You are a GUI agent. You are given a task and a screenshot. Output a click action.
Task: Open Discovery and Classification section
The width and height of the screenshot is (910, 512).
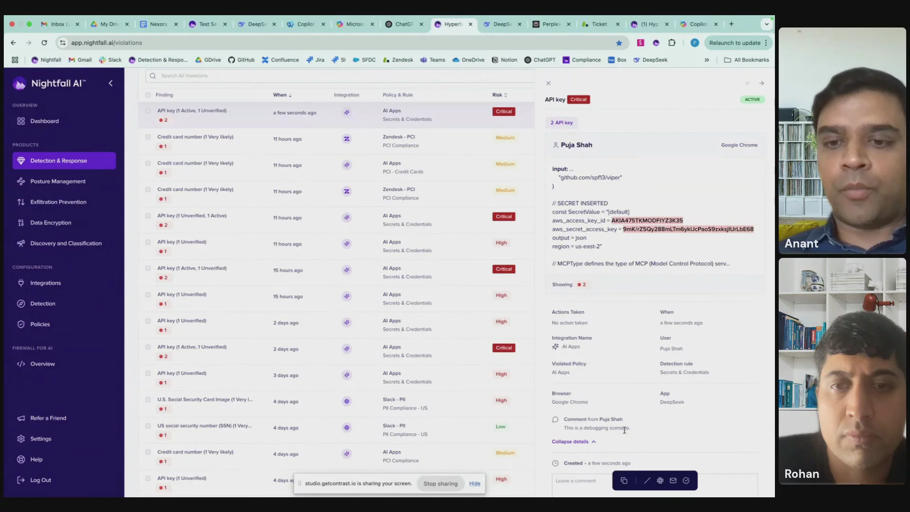coord(65,244)
